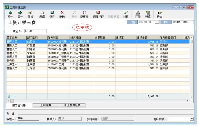Click the greyed 审核 audit icon

pyautogui.click(x=74, y=15)
